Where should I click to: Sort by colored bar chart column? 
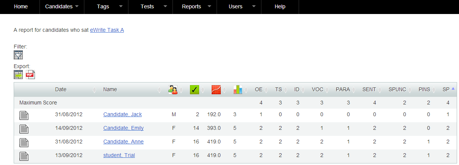click(238, 90)
